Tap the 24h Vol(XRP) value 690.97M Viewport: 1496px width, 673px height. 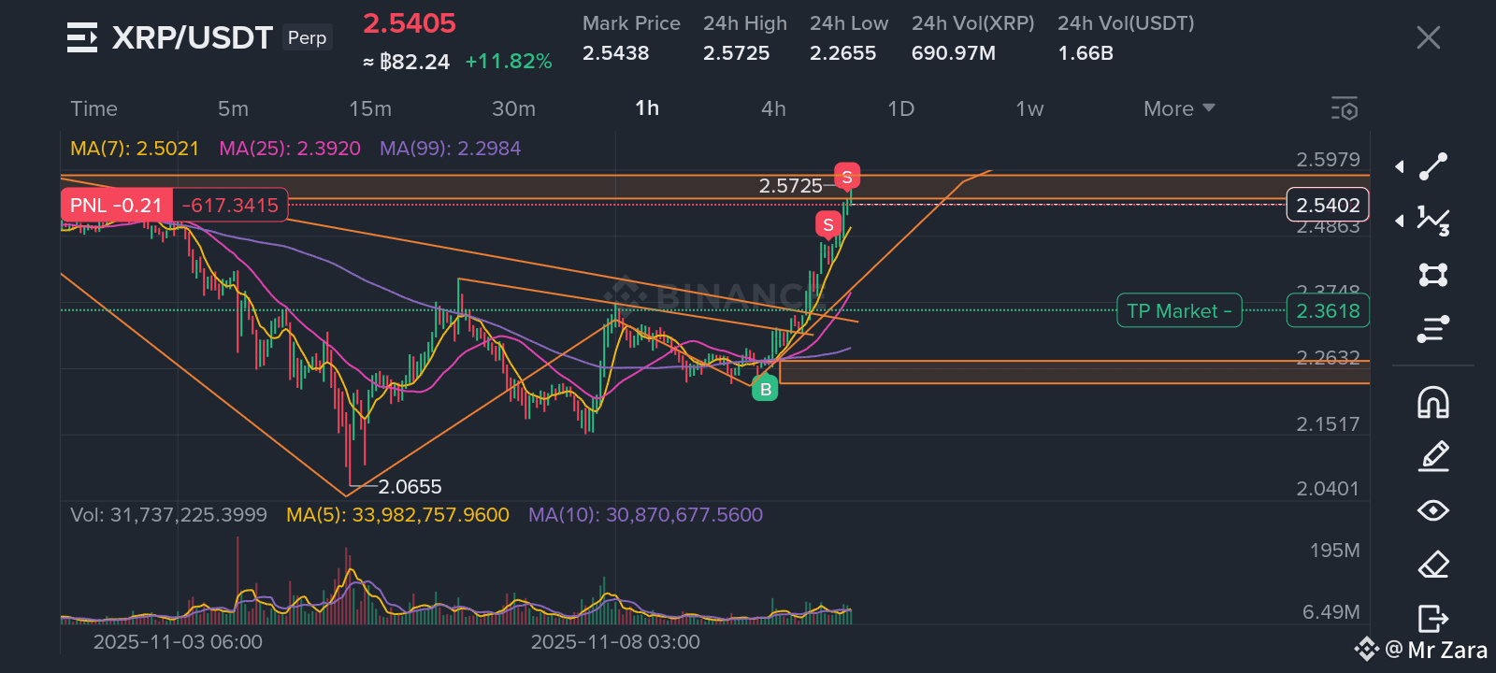pyautogui.click(x=954, y=53)
